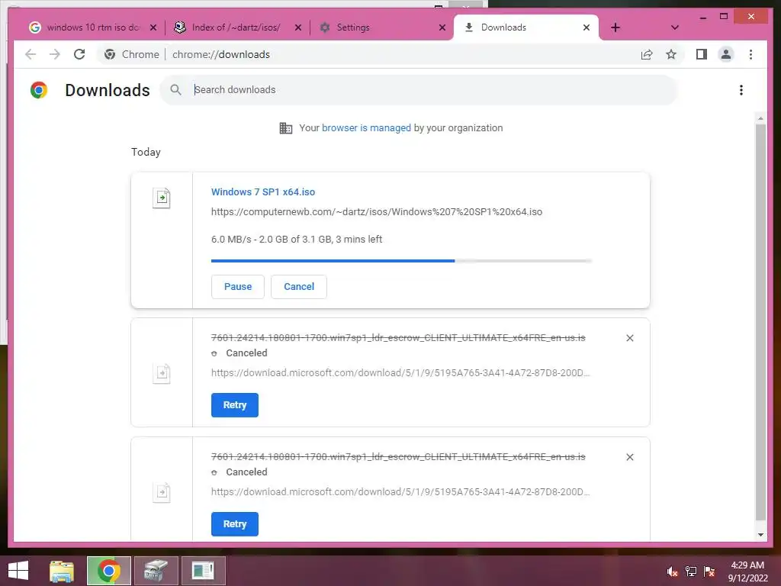Click the computernewb.com source URL

coord(377,212)
